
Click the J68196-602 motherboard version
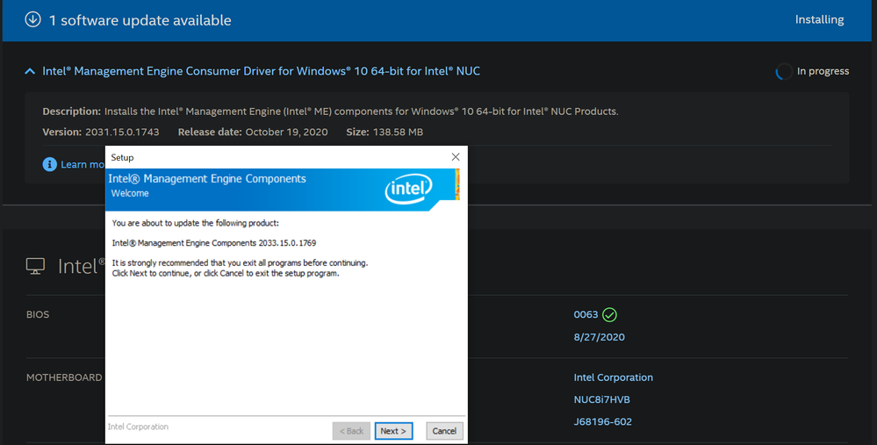tap(602, 421)
